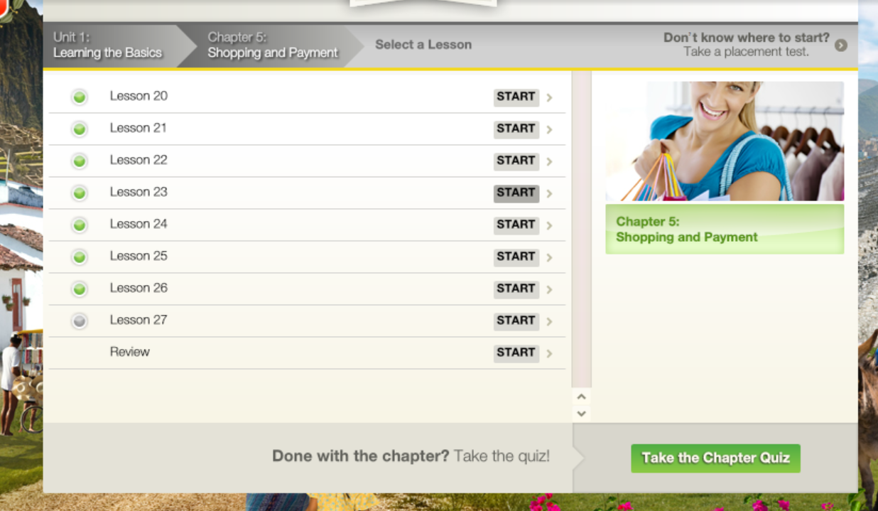
Task: Click the lesson list scroll down arrow
Action: pos(581,413)
